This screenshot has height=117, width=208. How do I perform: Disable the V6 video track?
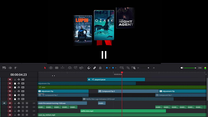[23, 79]
